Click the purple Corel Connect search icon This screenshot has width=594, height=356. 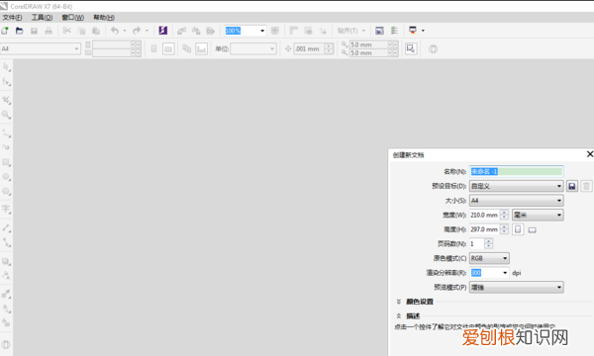(163, 31)
